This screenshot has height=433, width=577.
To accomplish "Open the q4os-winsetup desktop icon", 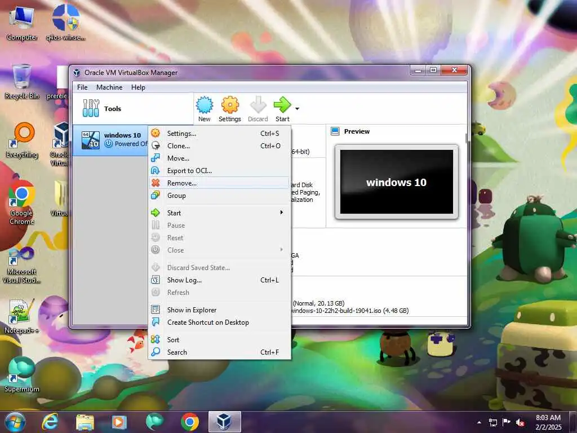I will point(66,23).
